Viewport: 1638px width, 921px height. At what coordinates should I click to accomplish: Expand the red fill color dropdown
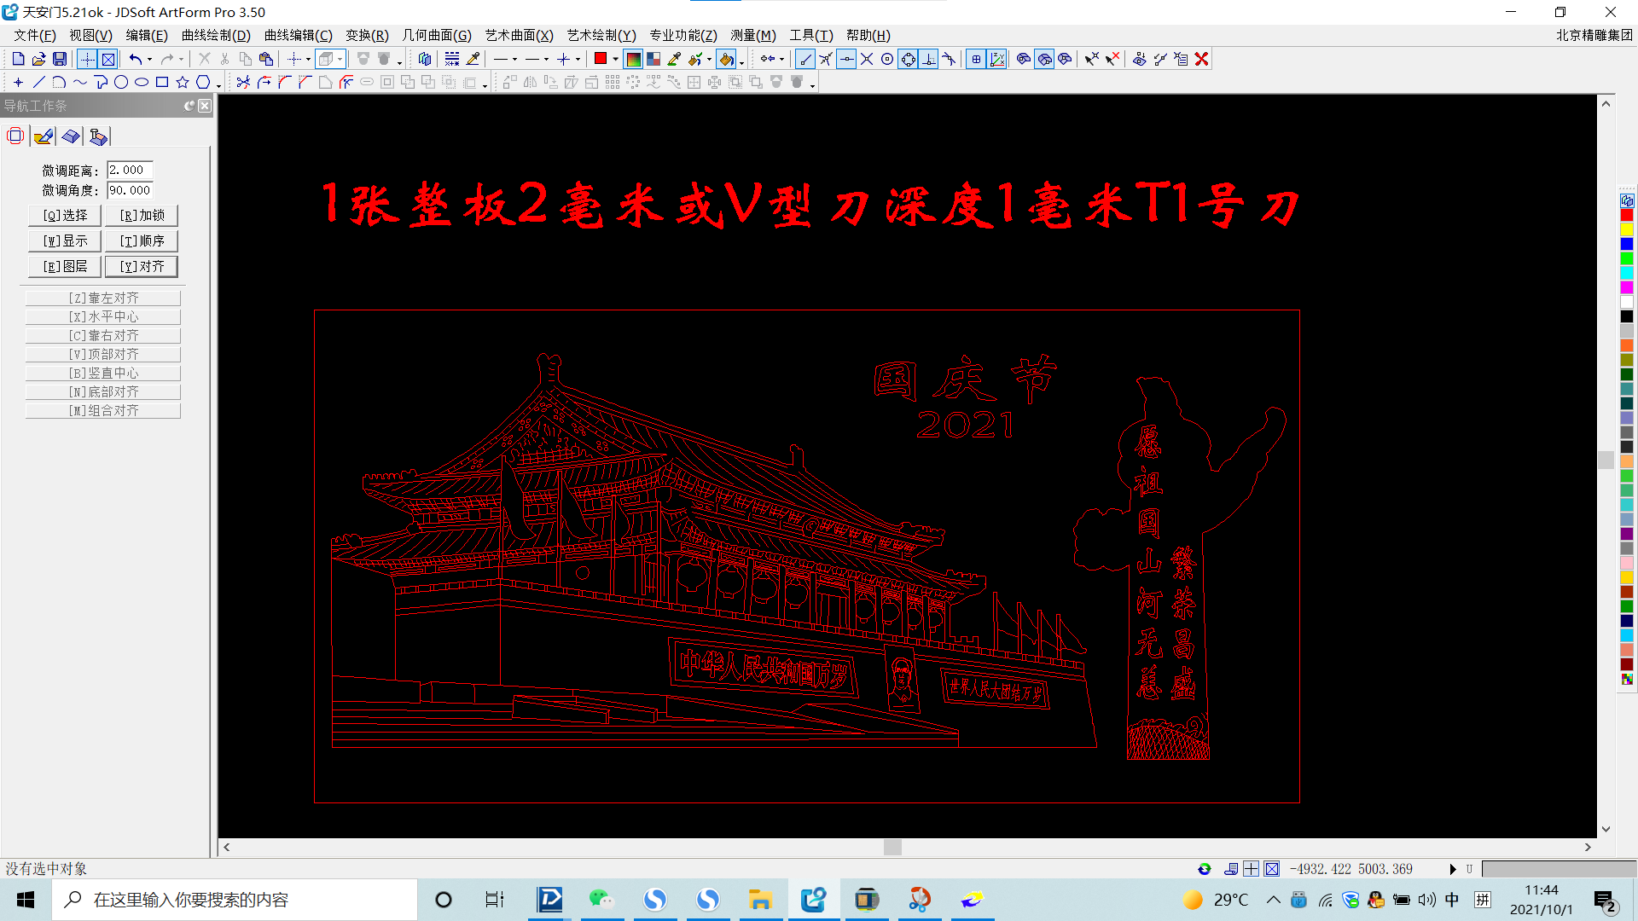tap(615, 60)
